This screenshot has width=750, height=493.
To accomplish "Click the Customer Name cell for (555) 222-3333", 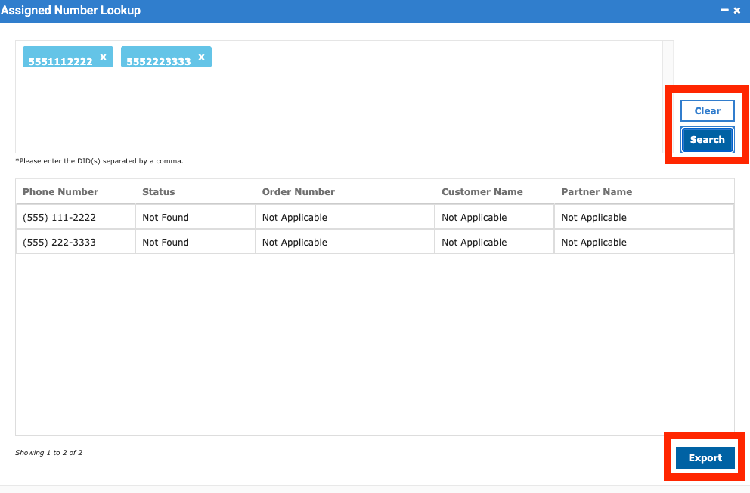I will point(494,242).
